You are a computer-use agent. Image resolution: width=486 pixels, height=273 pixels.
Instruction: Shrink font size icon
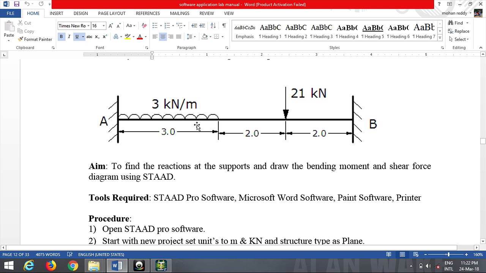[x=118, y=26]
